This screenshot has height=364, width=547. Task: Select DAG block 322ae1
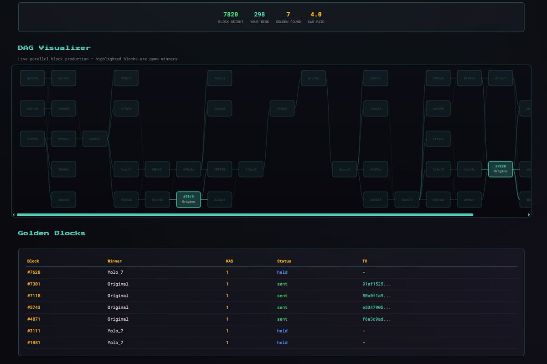click(220, 199)
